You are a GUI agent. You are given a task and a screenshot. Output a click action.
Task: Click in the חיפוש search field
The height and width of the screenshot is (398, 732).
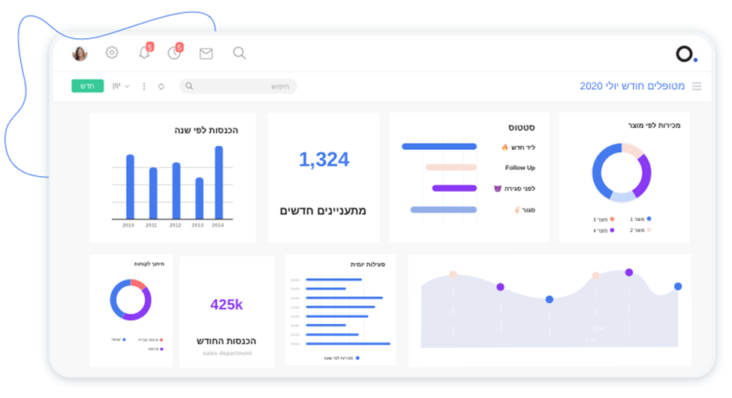click(240, 86)
